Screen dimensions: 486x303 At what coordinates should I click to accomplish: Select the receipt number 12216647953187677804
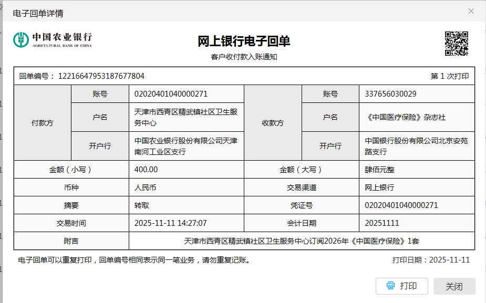pos(101,76)
